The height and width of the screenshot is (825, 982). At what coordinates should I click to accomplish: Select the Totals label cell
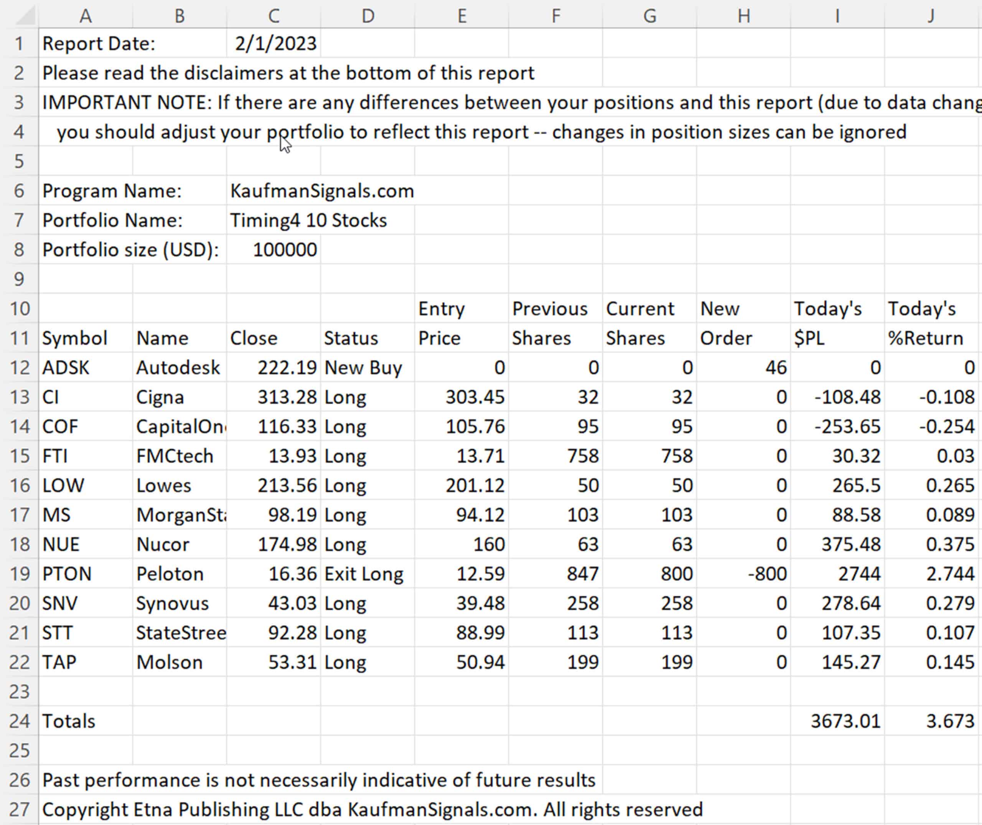click(x=69, y=721)
